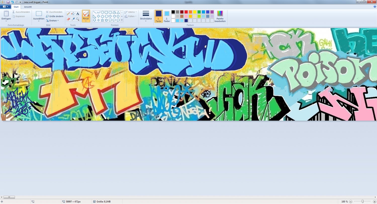
Task: Select the Pencil tool
Action: tap(68, 14)
